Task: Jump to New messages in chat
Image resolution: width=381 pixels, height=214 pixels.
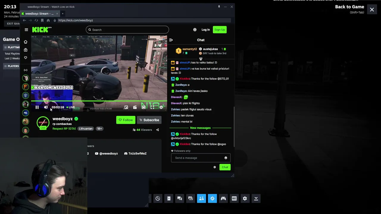Action: click(200, 128)
